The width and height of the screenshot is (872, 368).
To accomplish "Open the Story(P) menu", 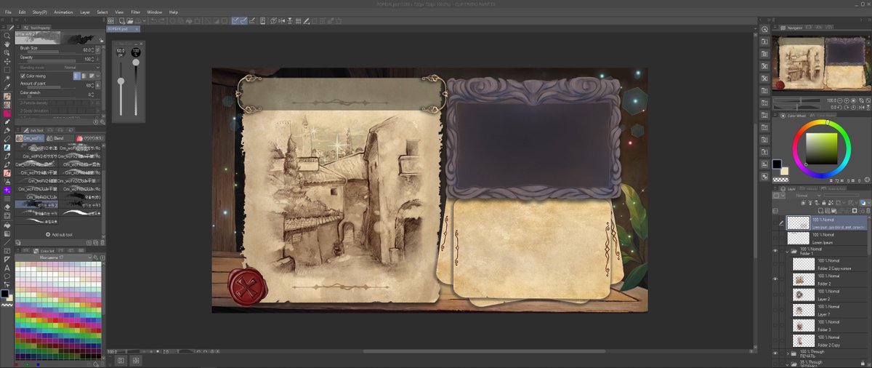I will pyautogui.click(x=39, y=12).
